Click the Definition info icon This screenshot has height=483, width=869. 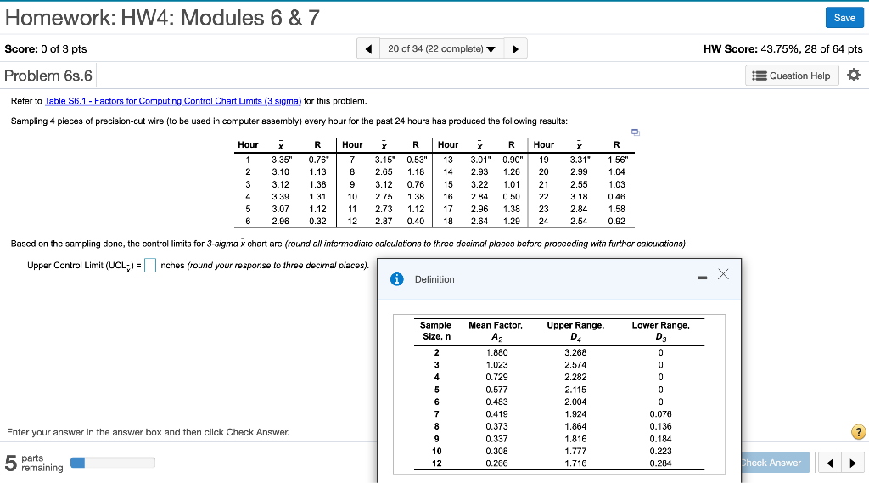[x=397, y=279]
